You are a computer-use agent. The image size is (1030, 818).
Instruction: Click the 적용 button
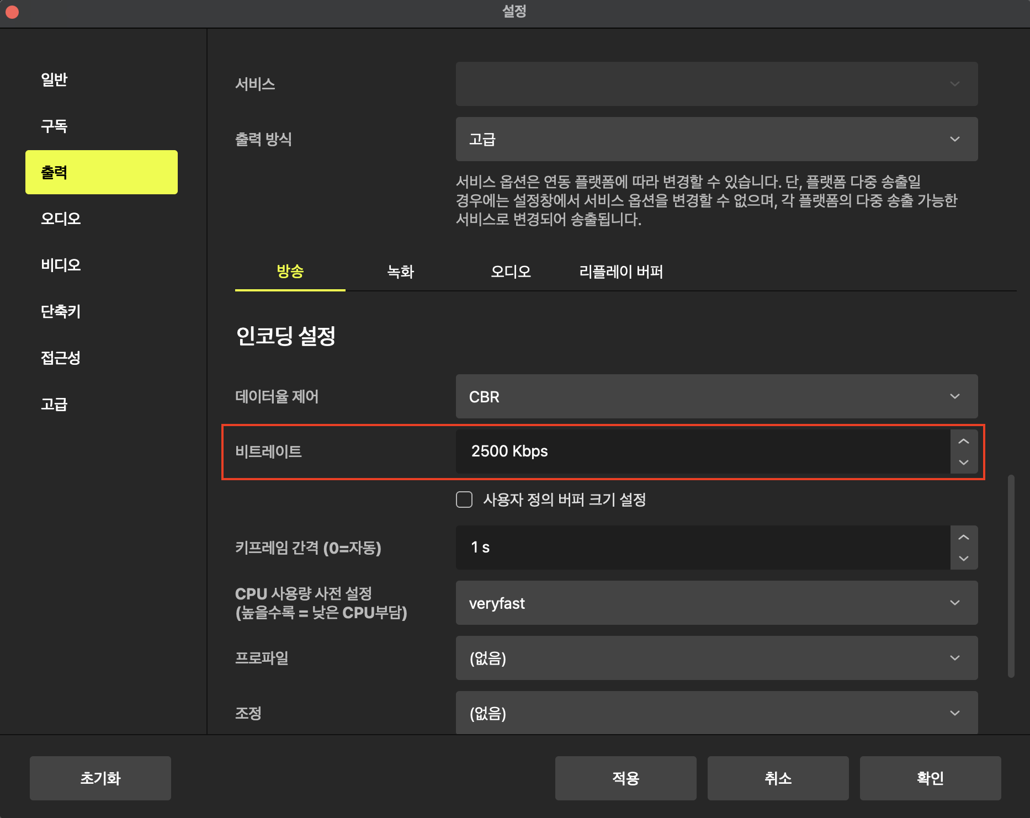(x=625, y=778)
